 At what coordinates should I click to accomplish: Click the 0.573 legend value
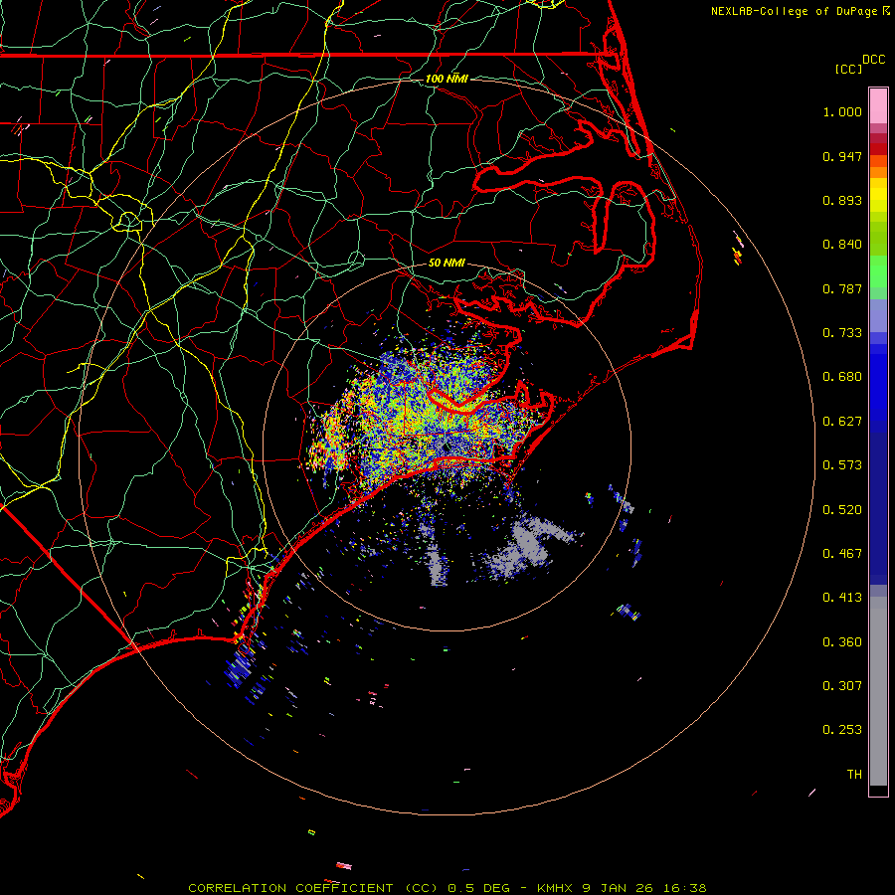click(x=842, y=465)
